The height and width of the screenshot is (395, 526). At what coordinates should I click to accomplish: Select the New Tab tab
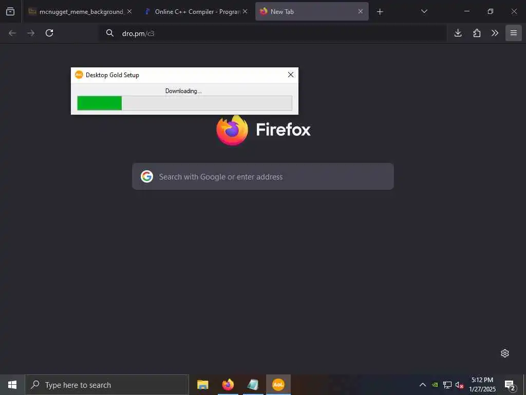[312, 11]
